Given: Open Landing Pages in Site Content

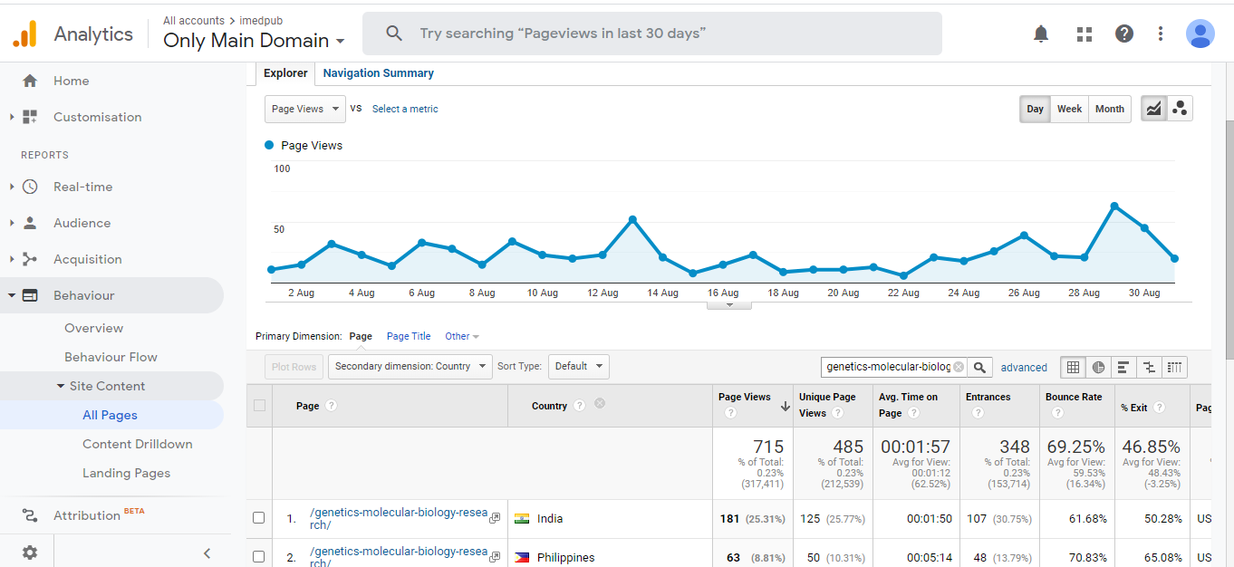Looking at the screenshot, I should click(126, 473).
